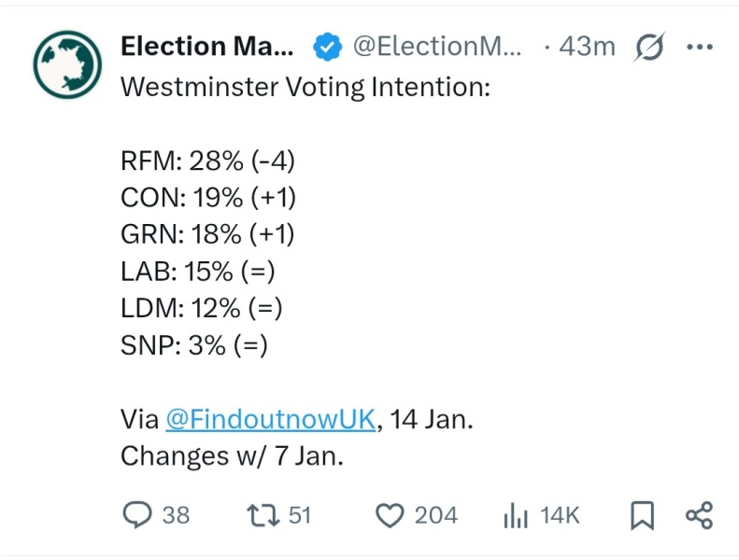The width and height of the screenshot is (739, 560).
Task: Click the blue verified badge
Action: tap(325, 46)
